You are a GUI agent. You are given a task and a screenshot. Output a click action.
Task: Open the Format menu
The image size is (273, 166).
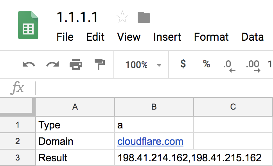[211, 37]
